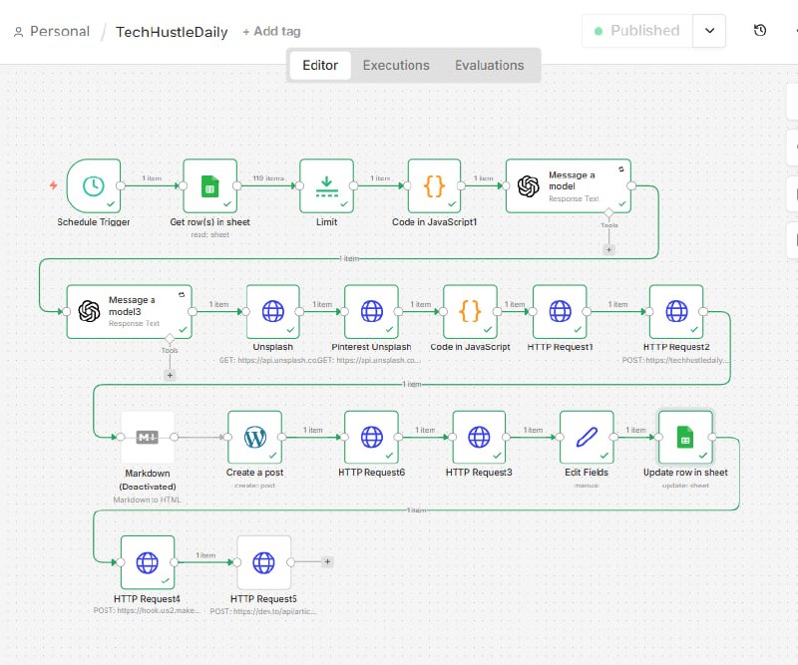Click the POST techhustledaily URL subtitle
Screen dimensions: 798x665
(676, 360)
